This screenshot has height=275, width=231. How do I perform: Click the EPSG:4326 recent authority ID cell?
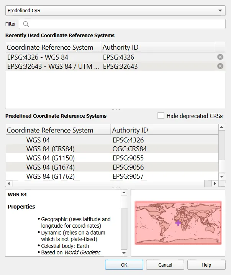[x=119, y=57]
